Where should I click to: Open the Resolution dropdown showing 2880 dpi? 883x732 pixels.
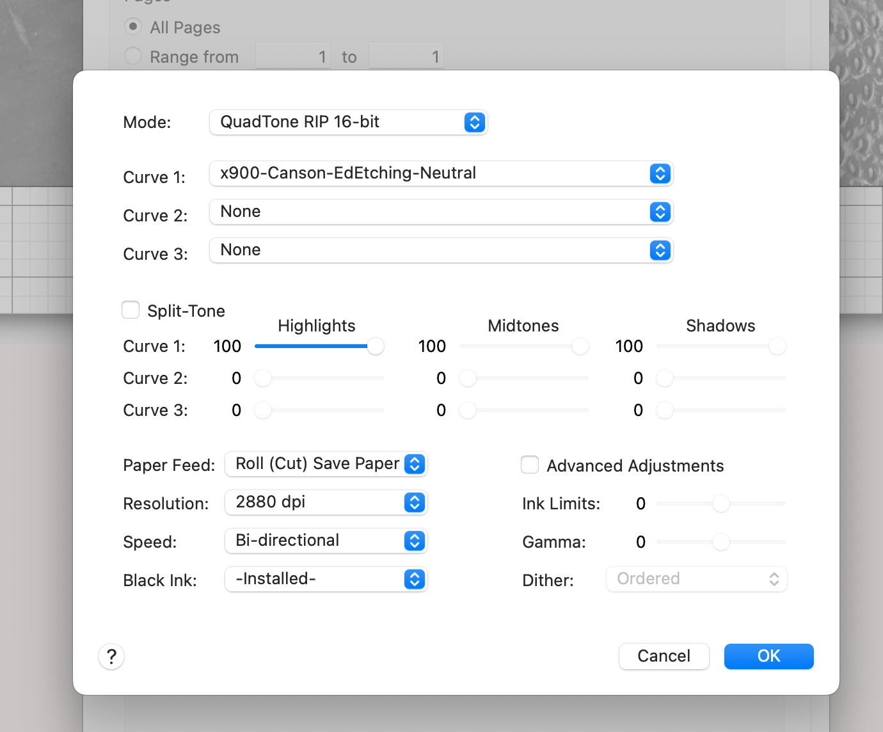coord(326,502)
